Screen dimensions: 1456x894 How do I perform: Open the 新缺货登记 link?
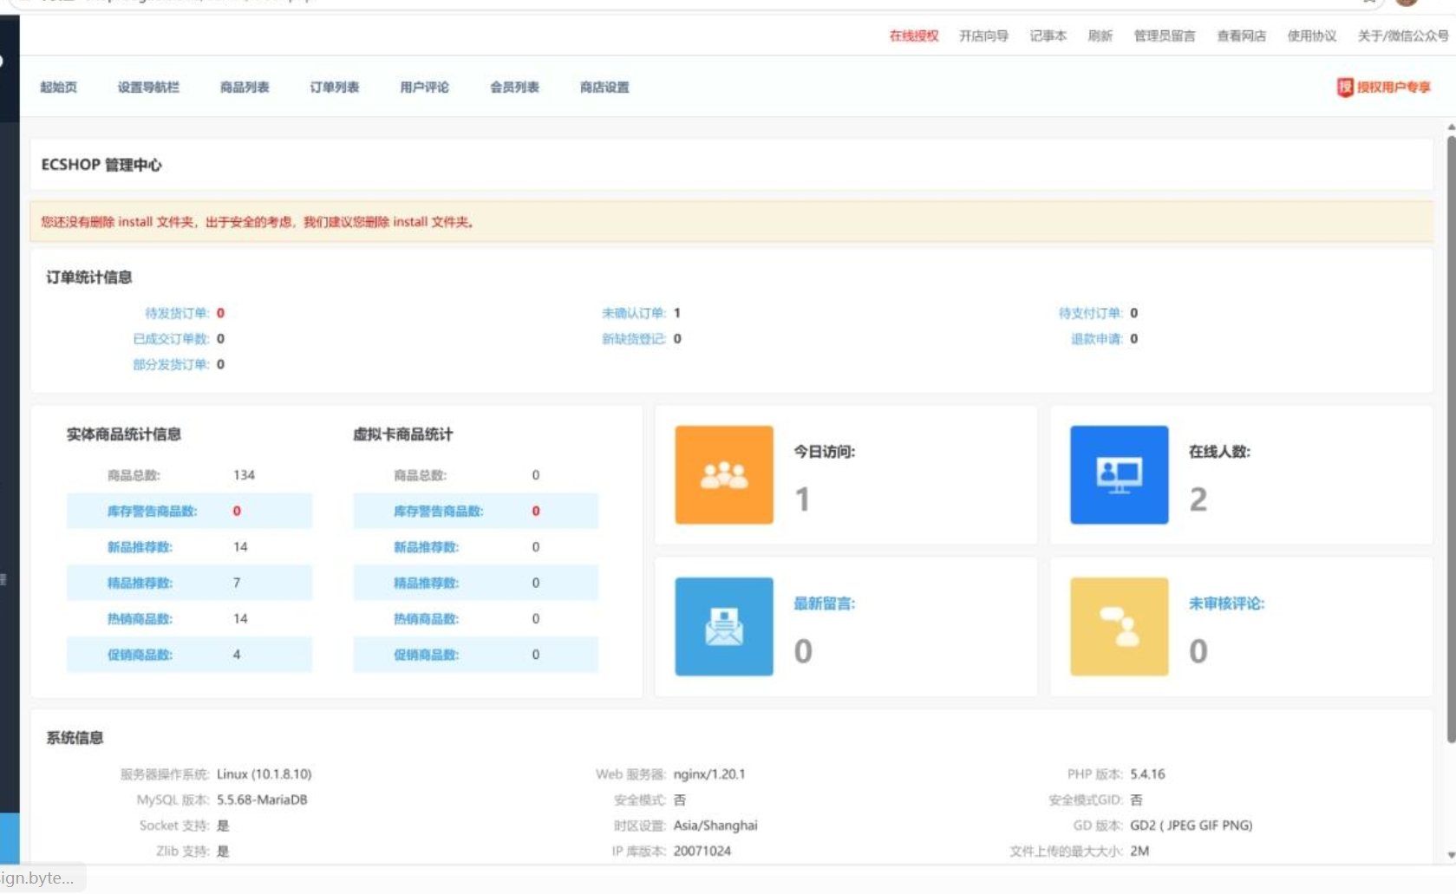634,339
